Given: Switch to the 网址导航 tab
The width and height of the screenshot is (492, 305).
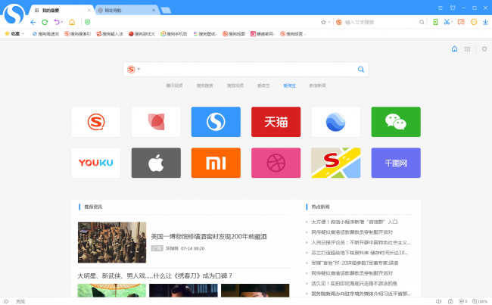Looking at the screenshot, I should (x=125, y=11).
